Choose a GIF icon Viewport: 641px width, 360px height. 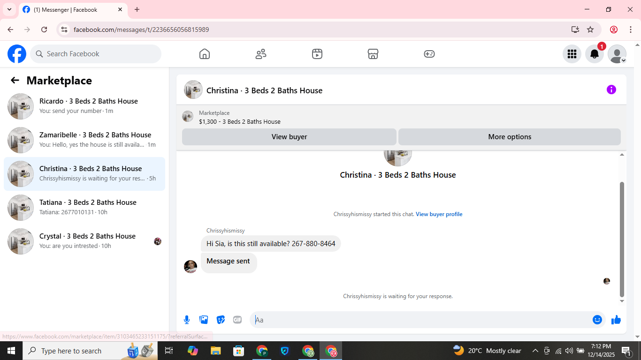click(x=237, y=320)
